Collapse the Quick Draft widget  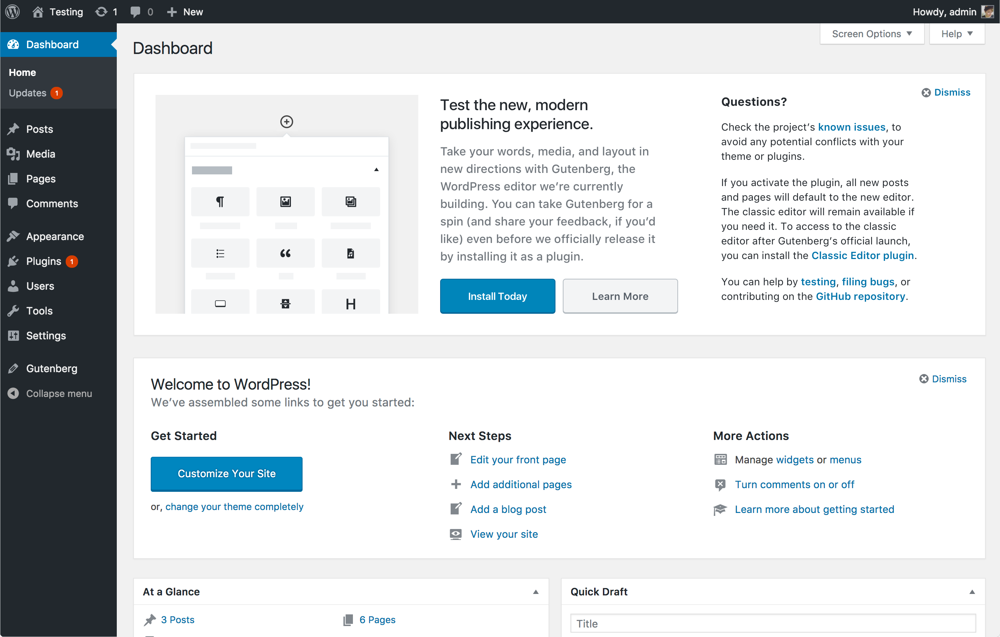pos(972,592)
